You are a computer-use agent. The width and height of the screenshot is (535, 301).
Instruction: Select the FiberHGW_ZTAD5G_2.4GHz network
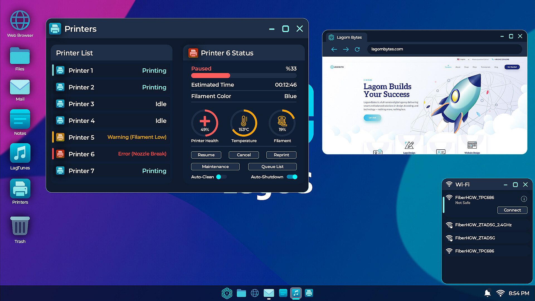[x=483, y=225]
